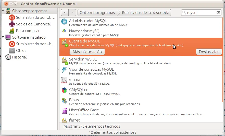Select the emma result title
This screenshot has height=136, width=225.
click(x=74, y=80)
